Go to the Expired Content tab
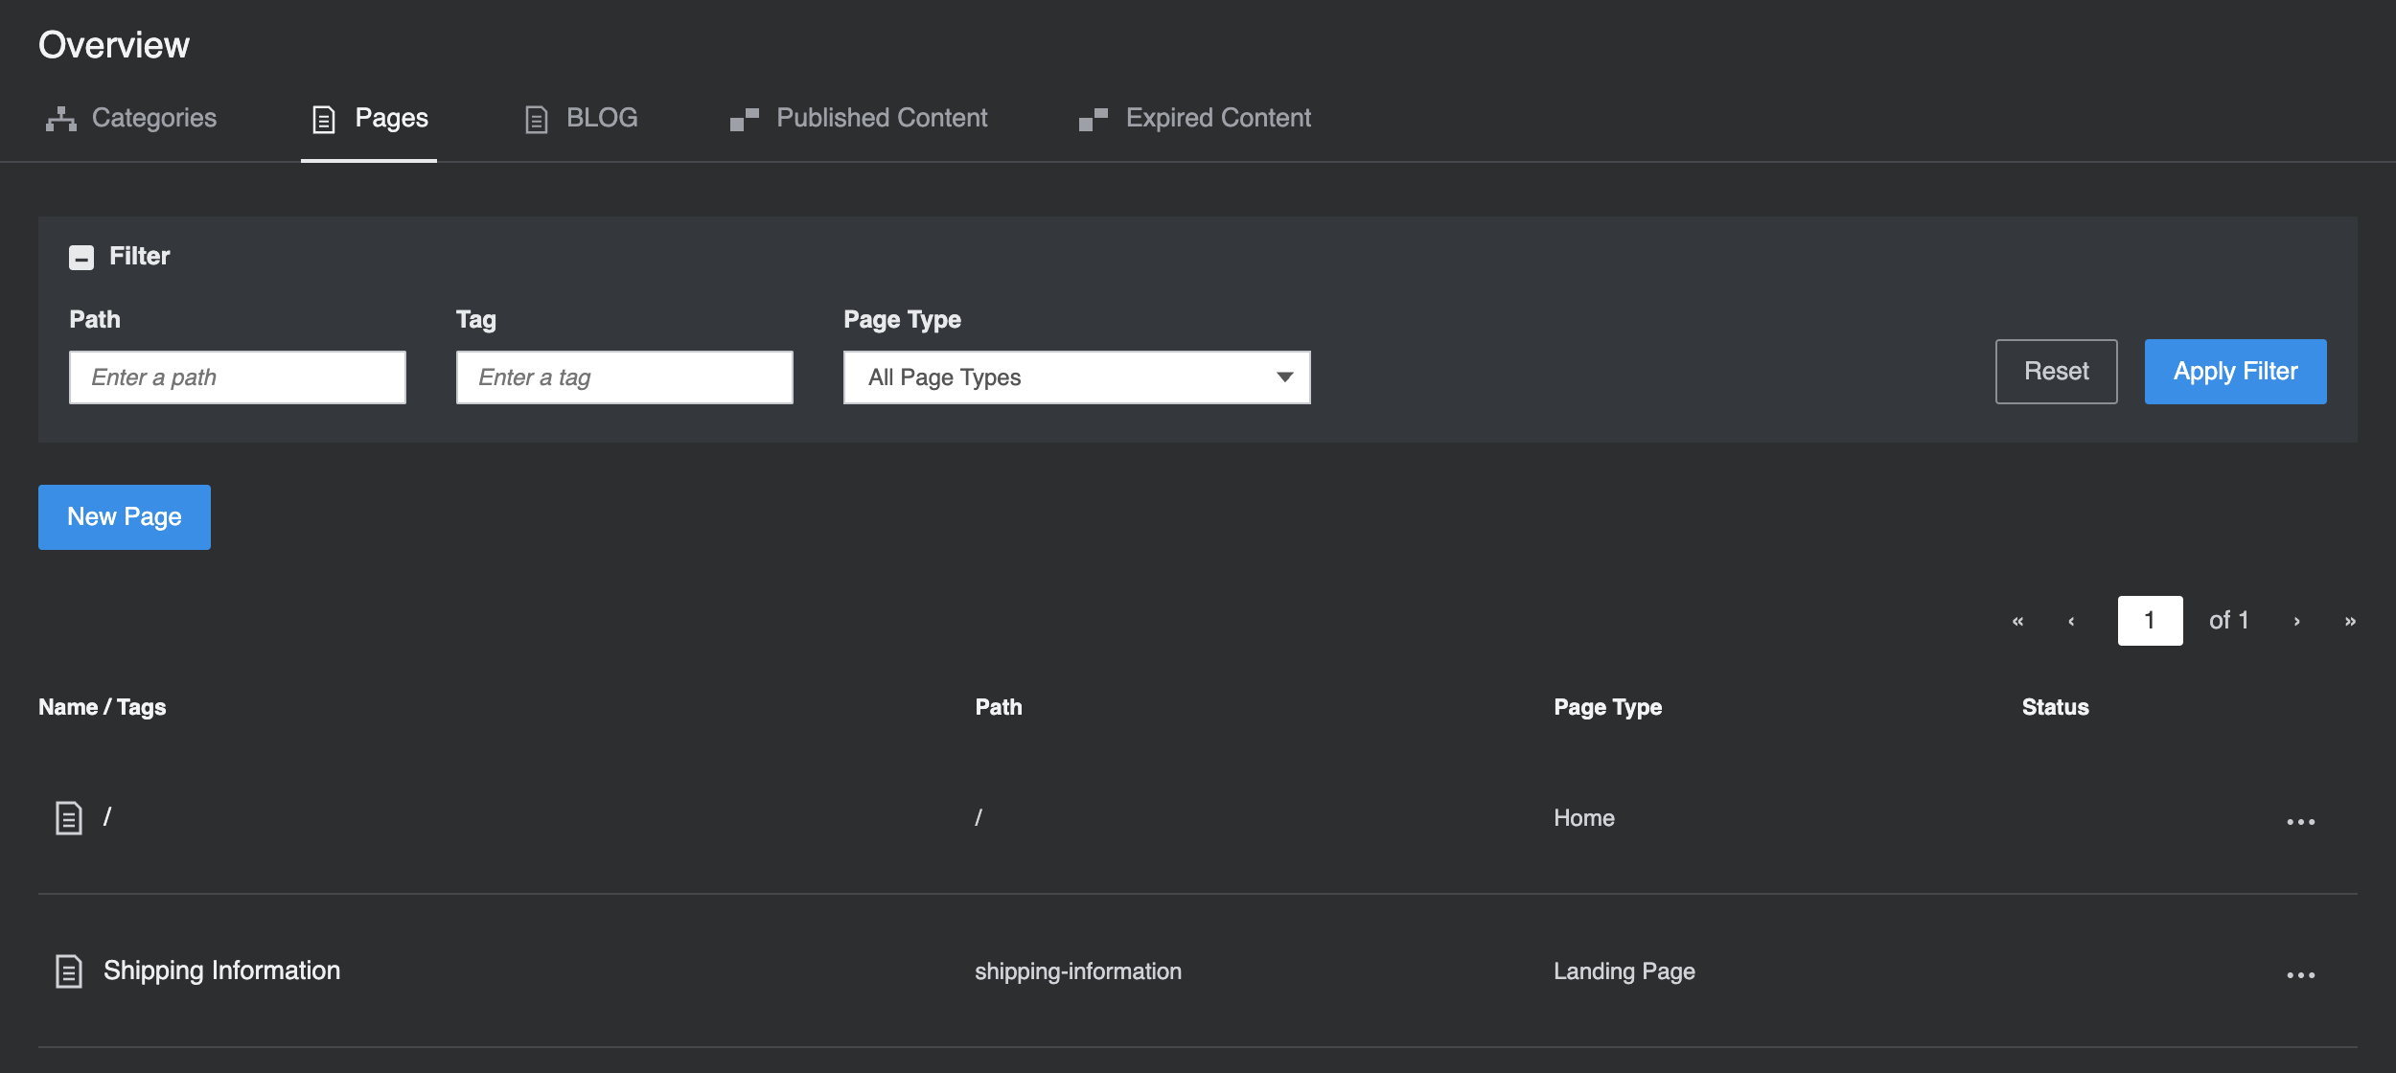Screen dimensions: 2396x1073 [x=1194, y=118]
